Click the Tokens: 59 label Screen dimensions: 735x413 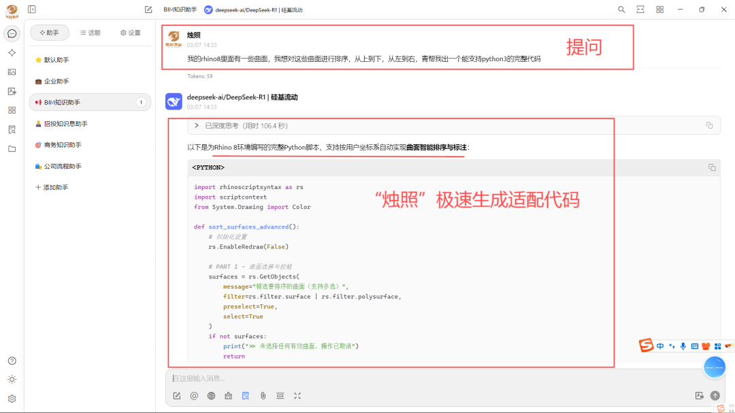(x=199, y=76)
